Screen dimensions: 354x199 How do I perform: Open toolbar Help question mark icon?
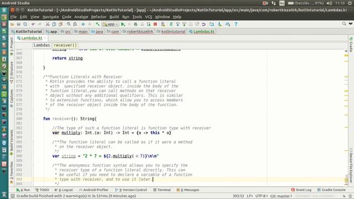coord(236,24)
